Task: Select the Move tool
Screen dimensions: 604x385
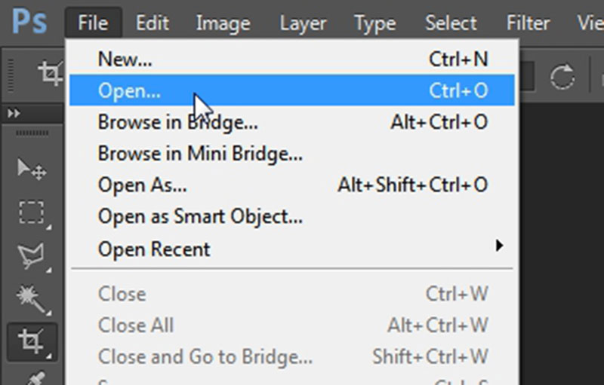Action: click(31, 169)
